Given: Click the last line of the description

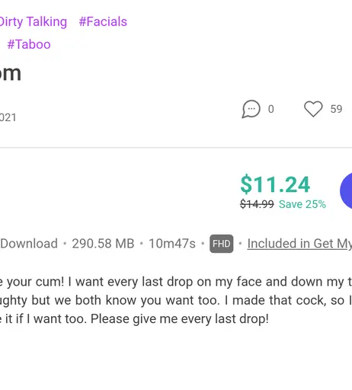Looking at the screenshot, I should pos(134,318).
